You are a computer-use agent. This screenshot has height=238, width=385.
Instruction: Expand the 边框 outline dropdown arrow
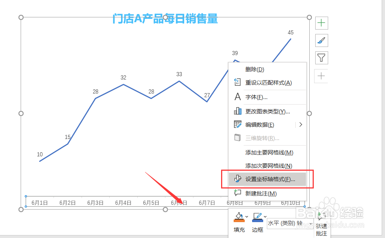point(265,217)
